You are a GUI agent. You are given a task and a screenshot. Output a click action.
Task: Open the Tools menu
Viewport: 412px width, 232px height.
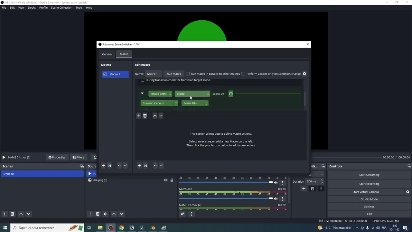tap(79, 7)
